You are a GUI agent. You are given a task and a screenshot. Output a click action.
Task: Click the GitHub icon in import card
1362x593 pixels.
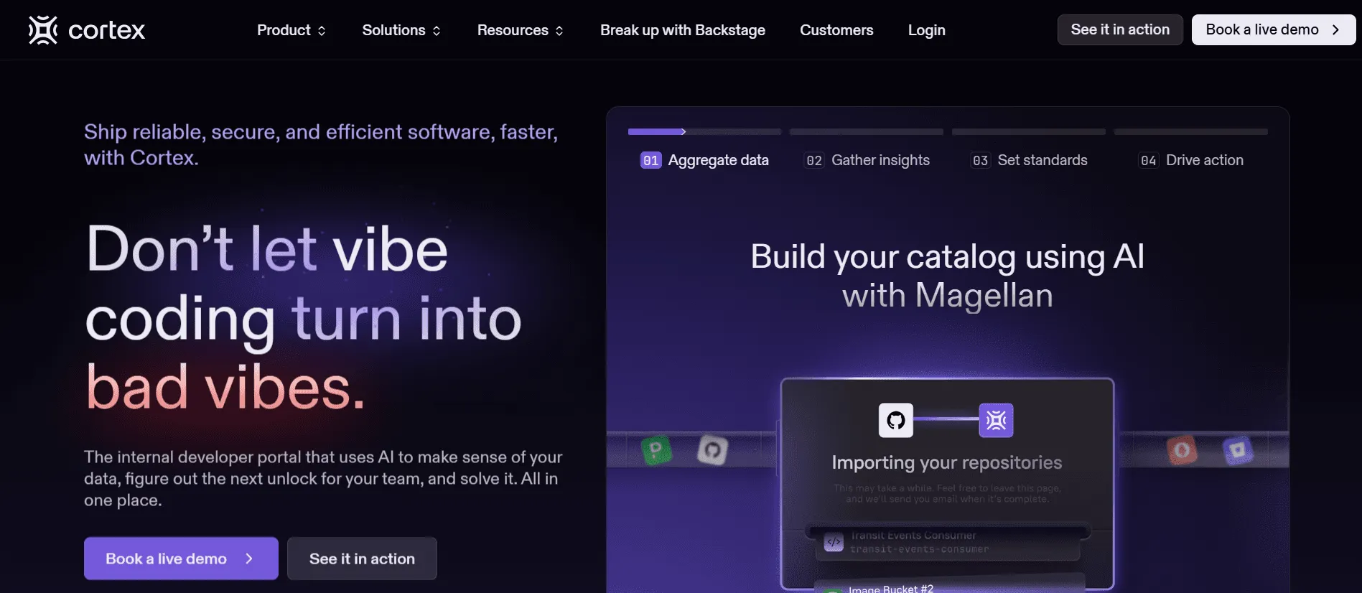[x=896, y=420]
